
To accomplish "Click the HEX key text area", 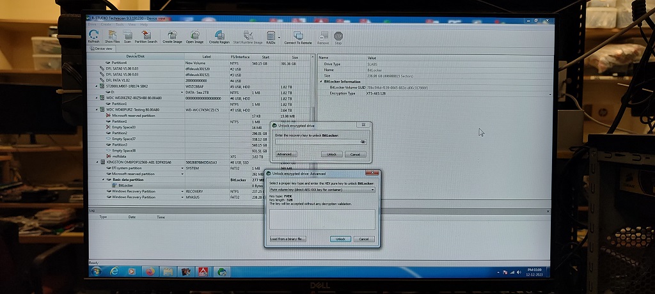I will (x=322, y=219).
